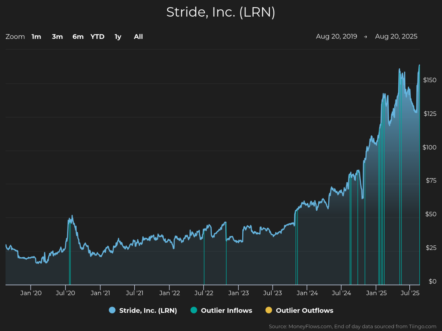Image resolution: width=442 pixels, height=331 pixels.
Task: Click the $0 price axis label
Action: click(x=433, y=281)
